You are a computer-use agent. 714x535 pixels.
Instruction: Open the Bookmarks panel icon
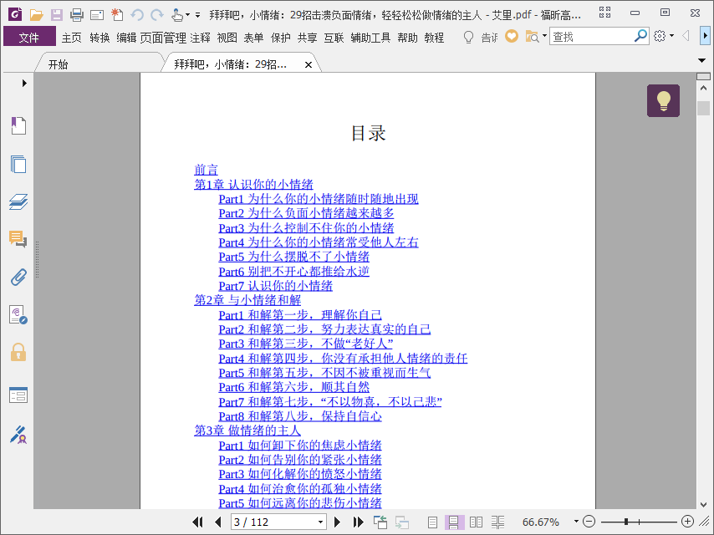[18, 125]
